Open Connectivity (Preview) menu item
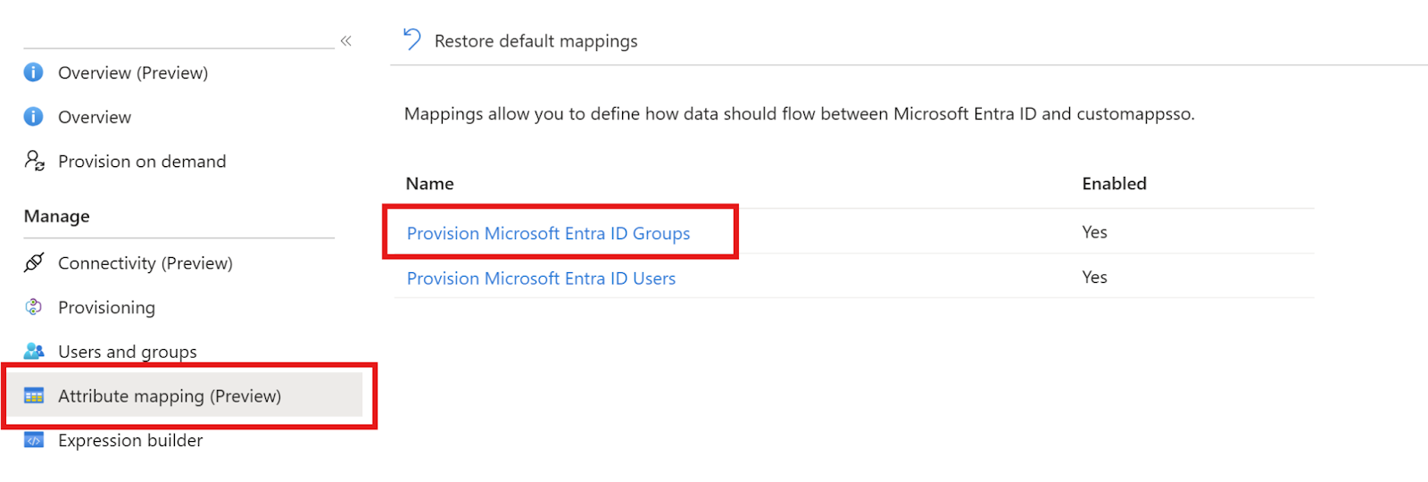 click(145, 263)
